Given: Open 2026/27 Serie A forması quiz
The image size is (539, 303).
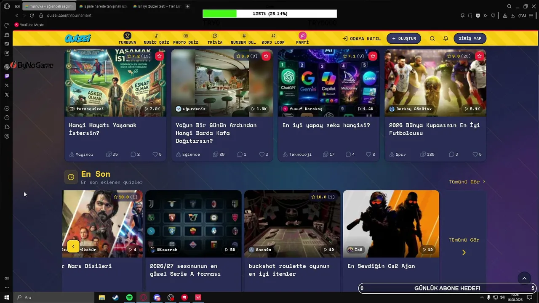Looking at the screenshot, I should coord(194,240).
